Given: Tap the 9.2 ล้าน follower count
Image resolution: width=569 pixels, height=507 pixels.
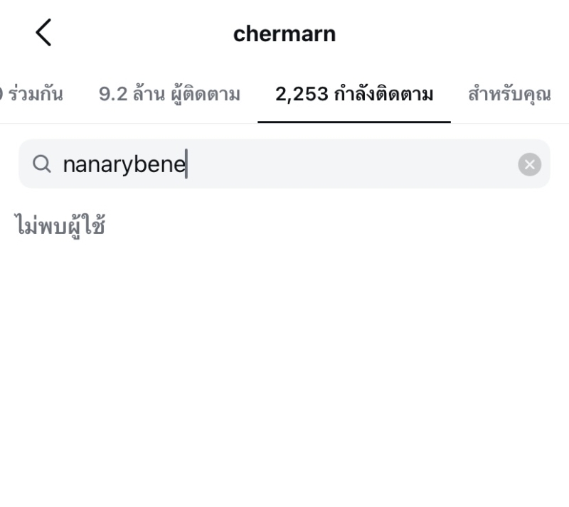Looking at the screenshot, I should coord(129,94).
